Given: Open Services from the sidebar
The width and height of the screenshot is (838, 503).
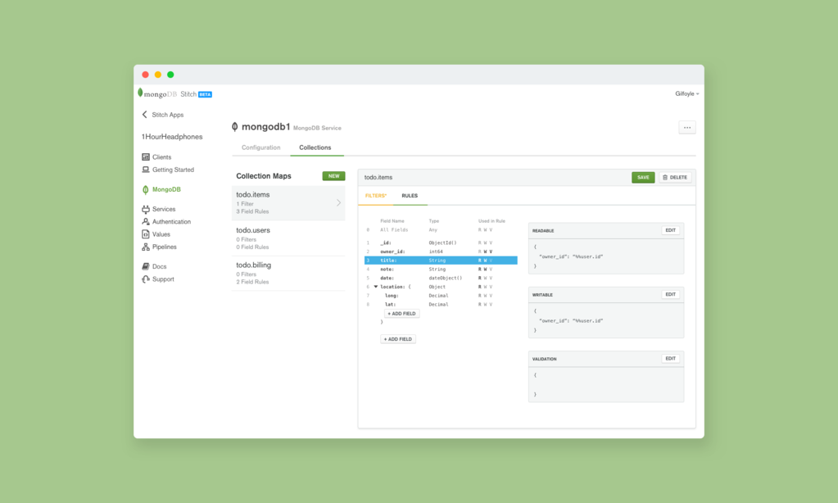Looking at the screenshot, I should point(159,209).
